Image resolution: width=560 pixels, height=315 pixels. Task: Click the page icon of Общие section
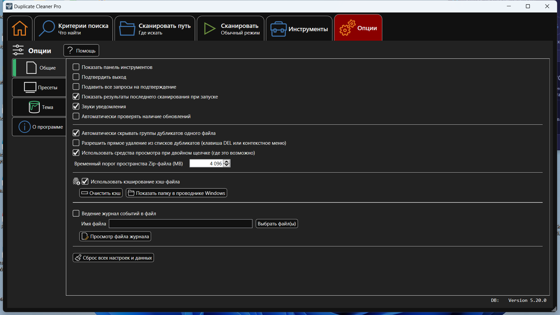tap(31, 68)
